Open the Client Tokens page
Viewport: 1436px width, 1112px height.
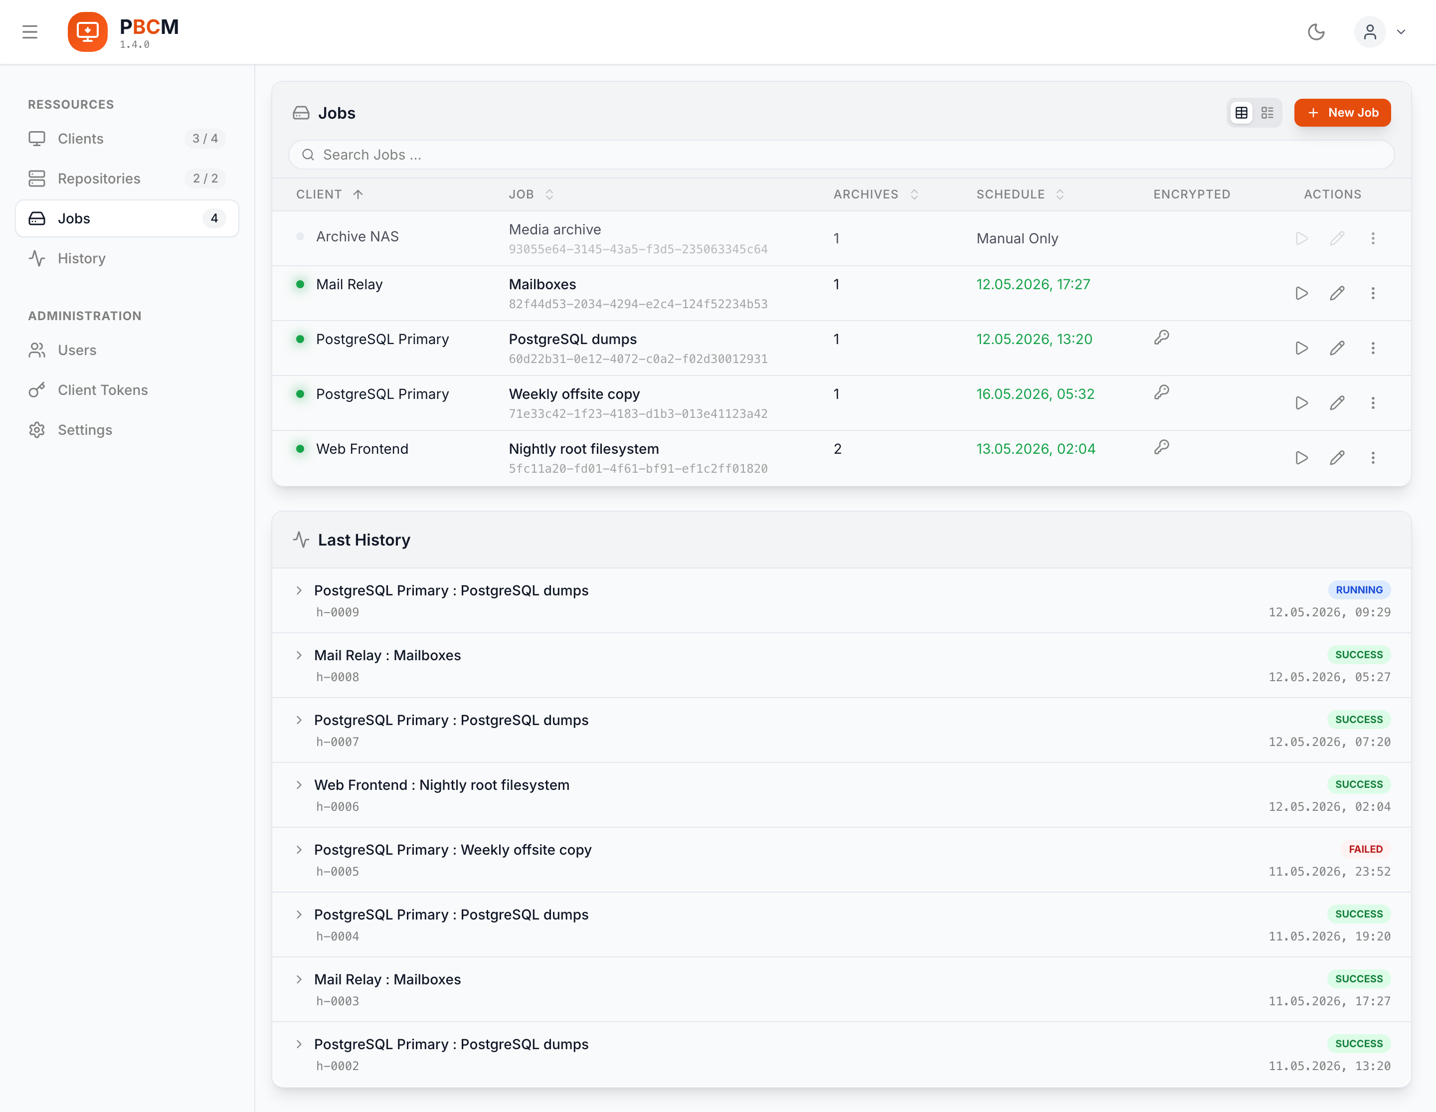(x=127, y=390)
